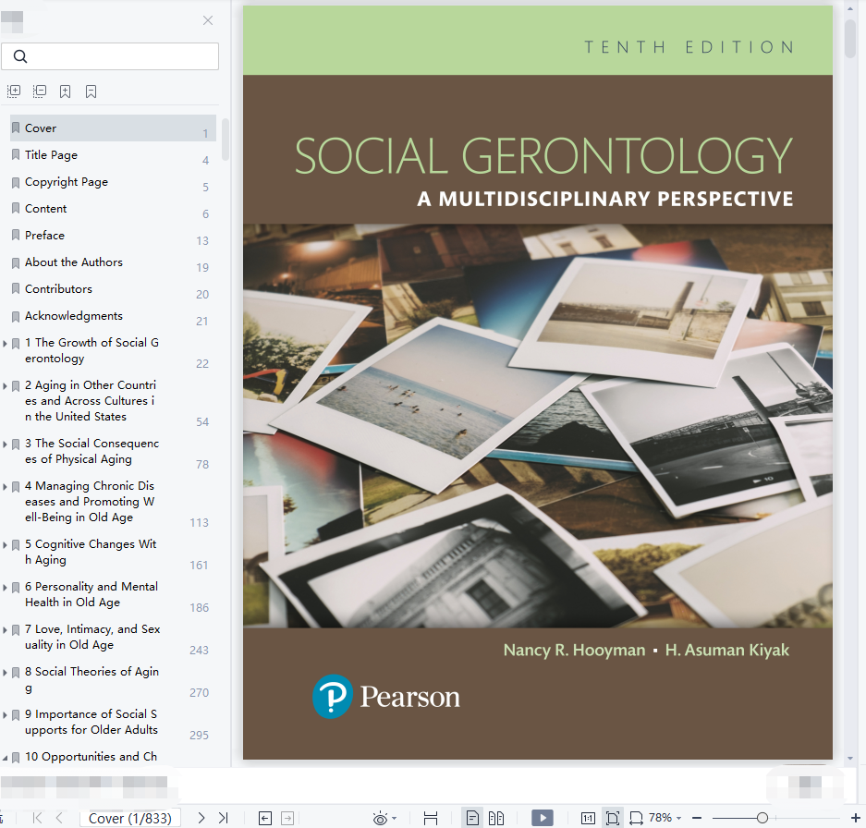
Task: Open the About the Authors bookmark
Action: [x=73, y=262]
